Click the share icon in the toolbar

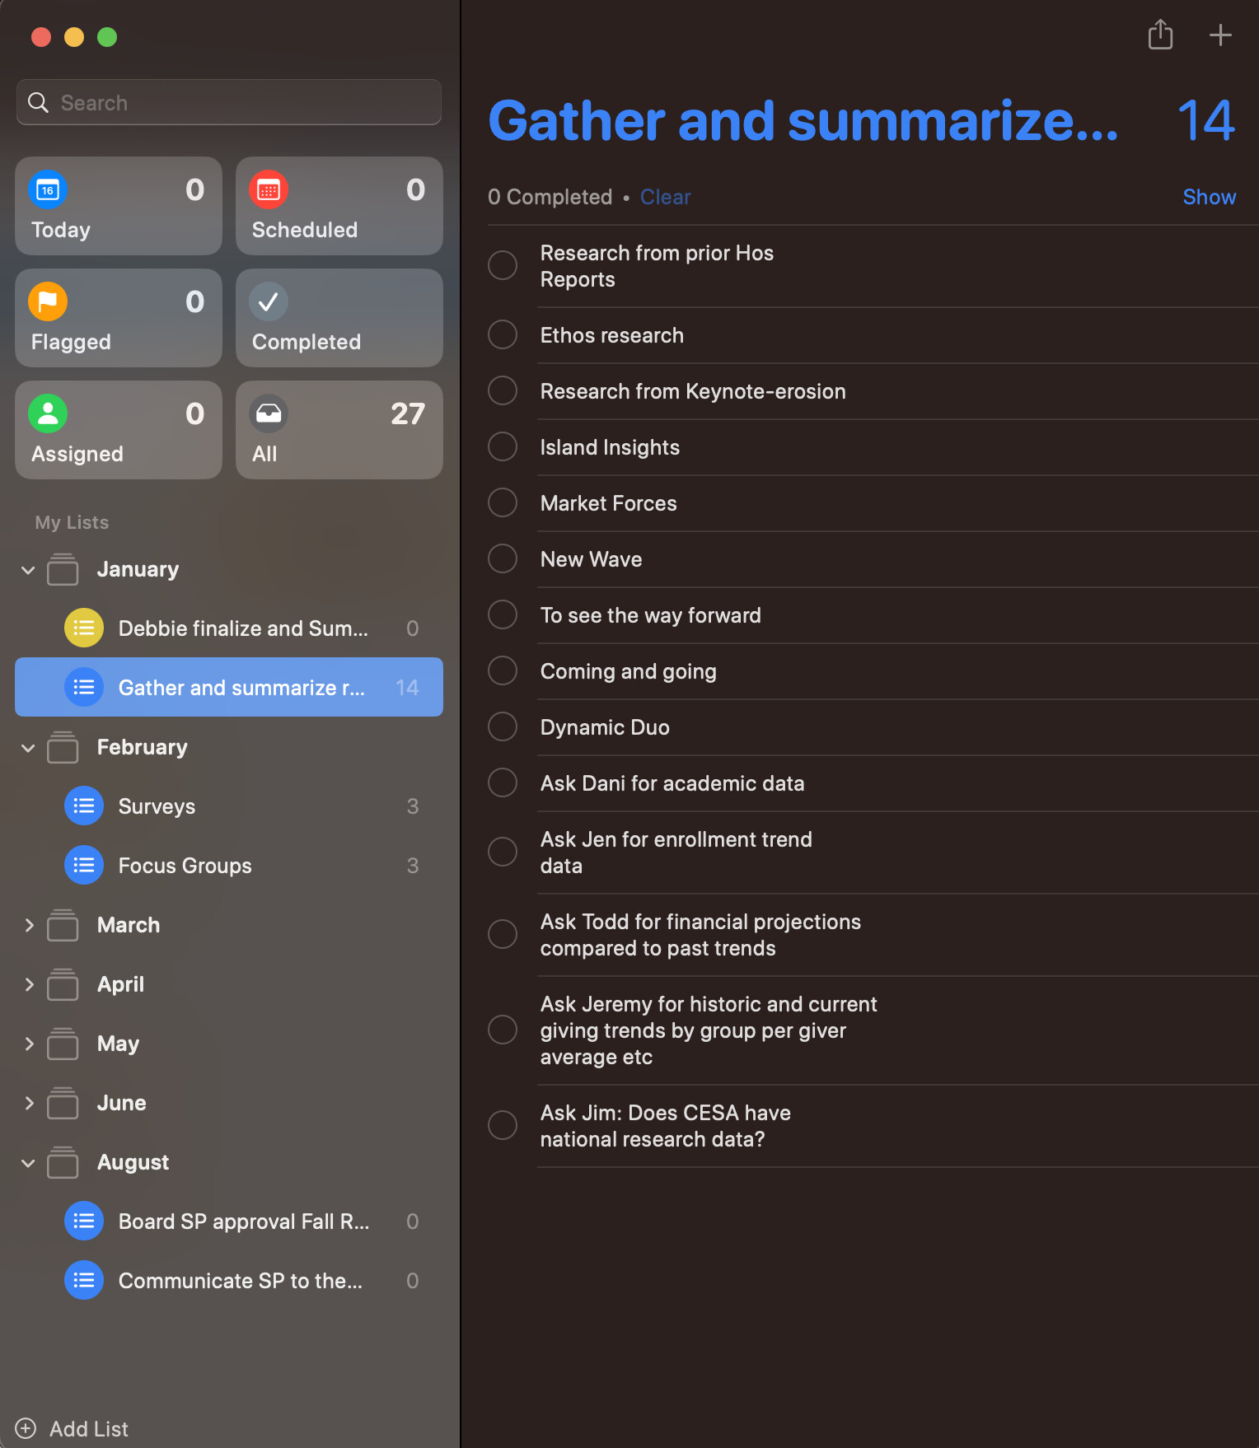pyautogui.click(x=1160, y=35)
